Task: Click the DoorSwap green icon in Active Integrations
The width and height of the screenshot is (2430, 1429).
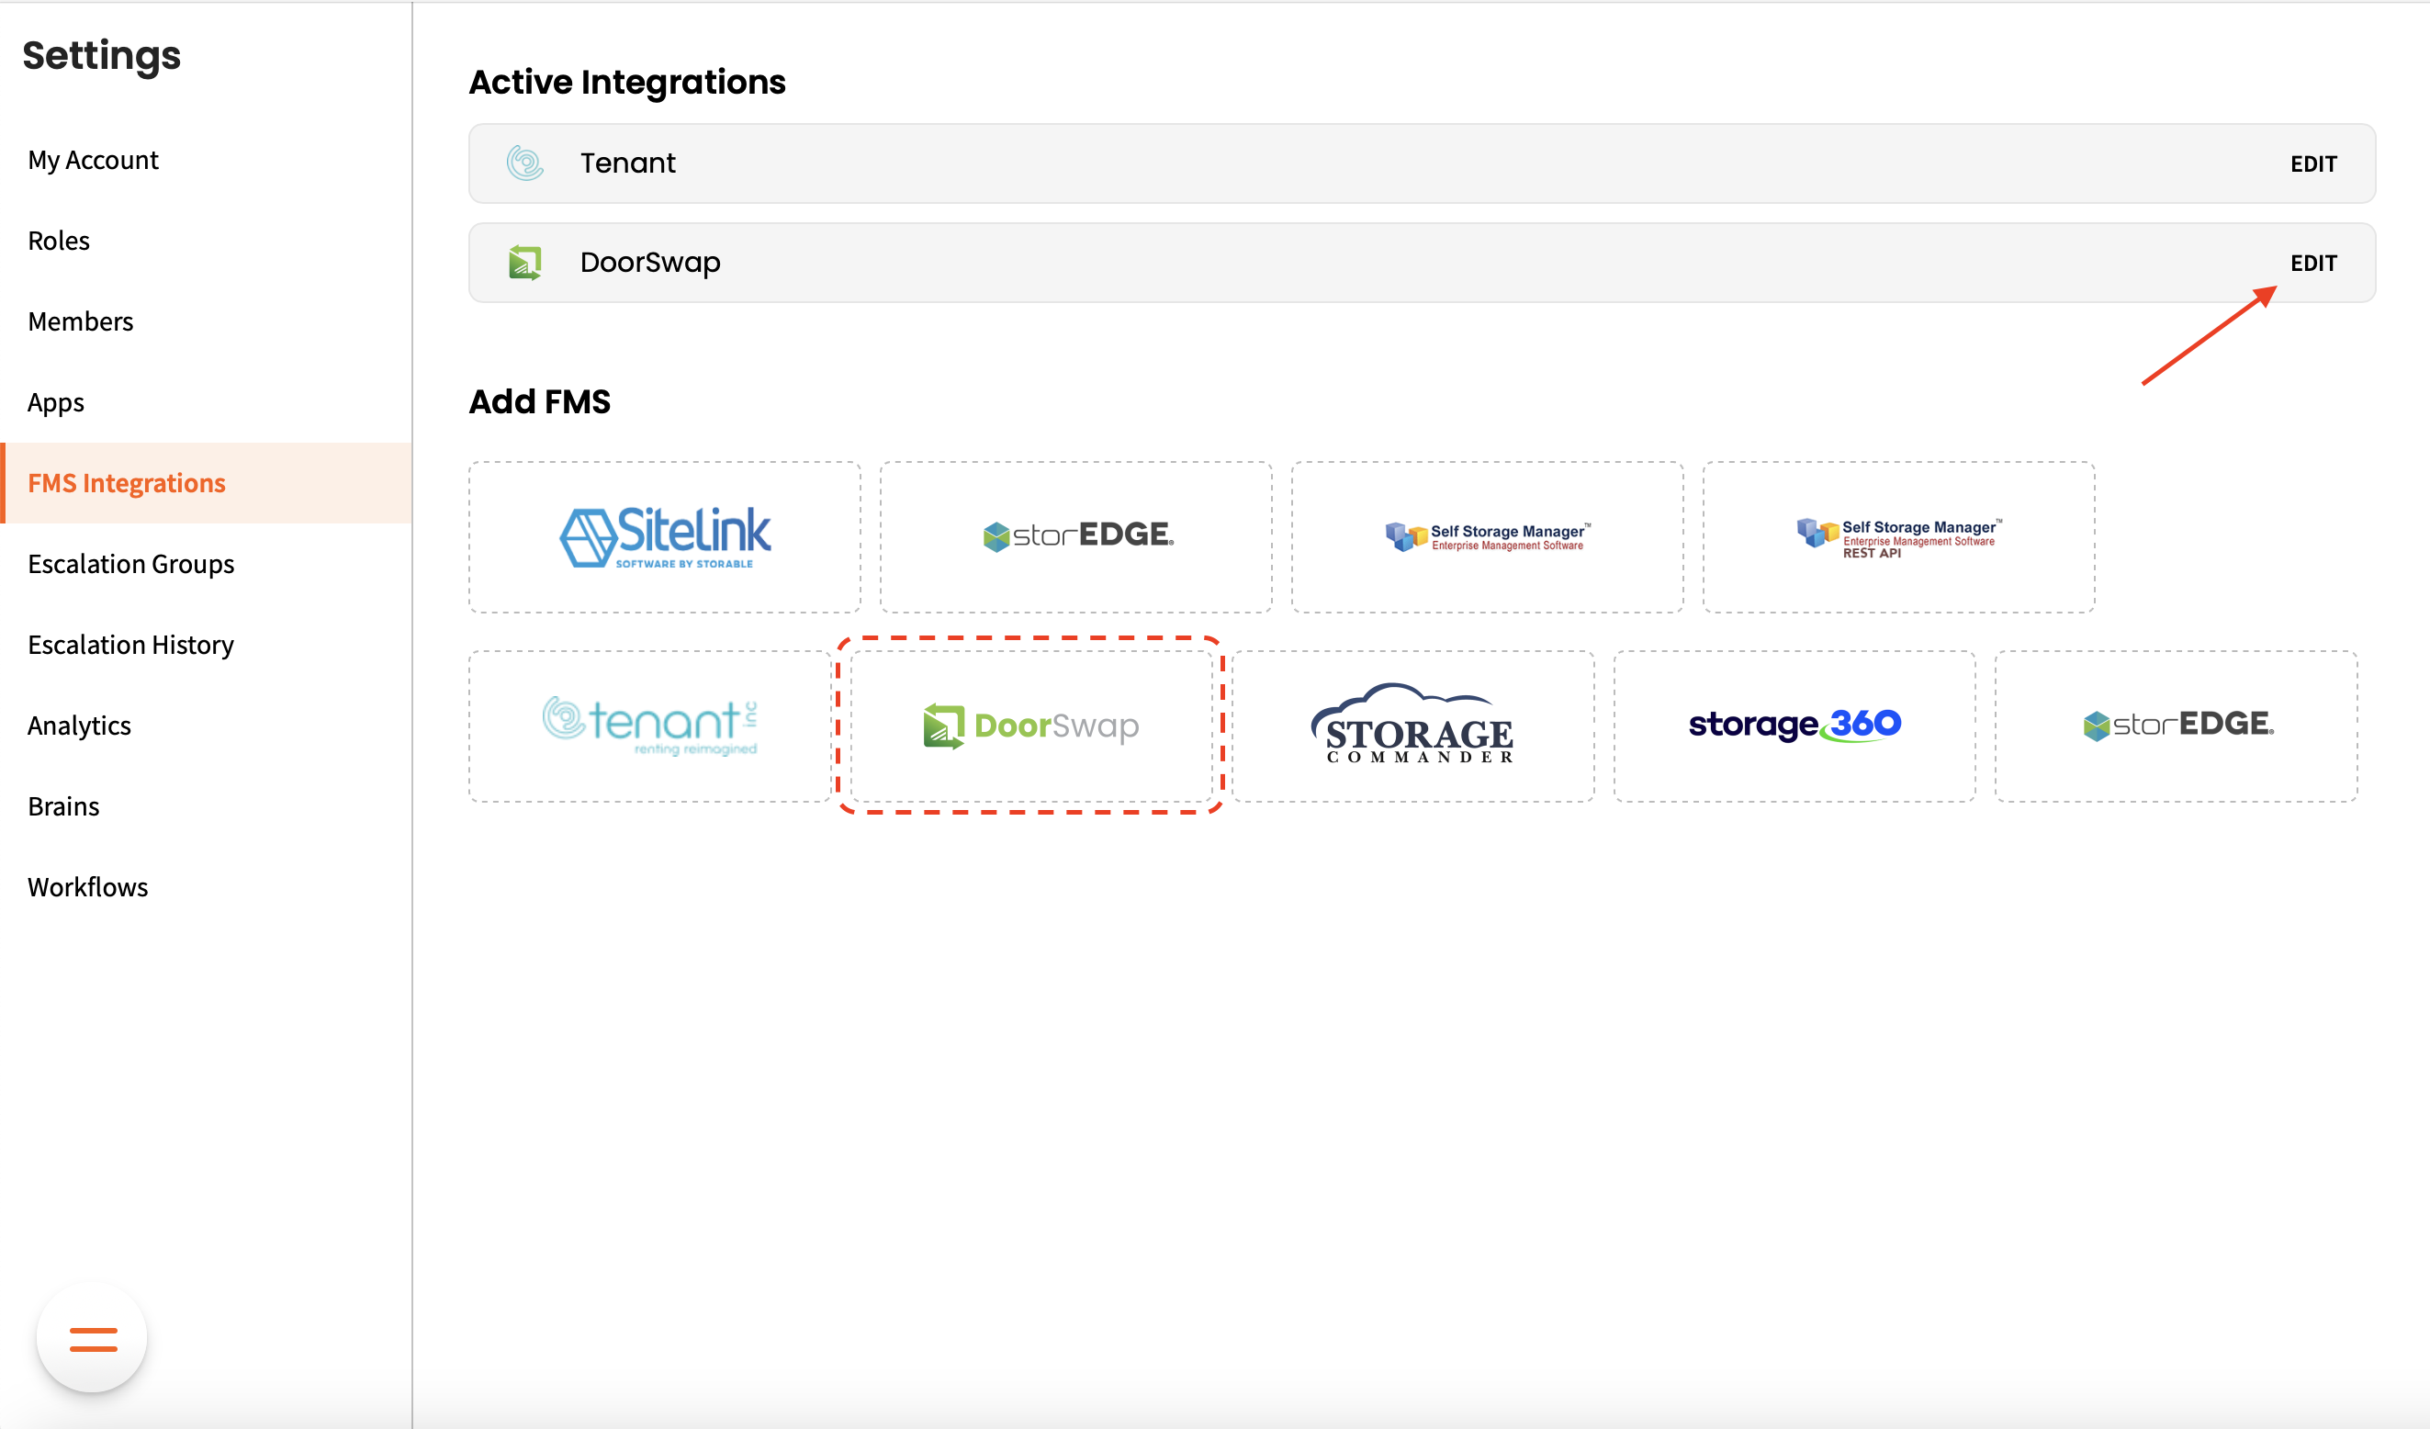Action: 525,263
